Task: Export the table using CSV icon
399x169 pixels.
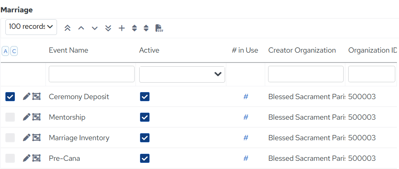Action: pos(159,28)
